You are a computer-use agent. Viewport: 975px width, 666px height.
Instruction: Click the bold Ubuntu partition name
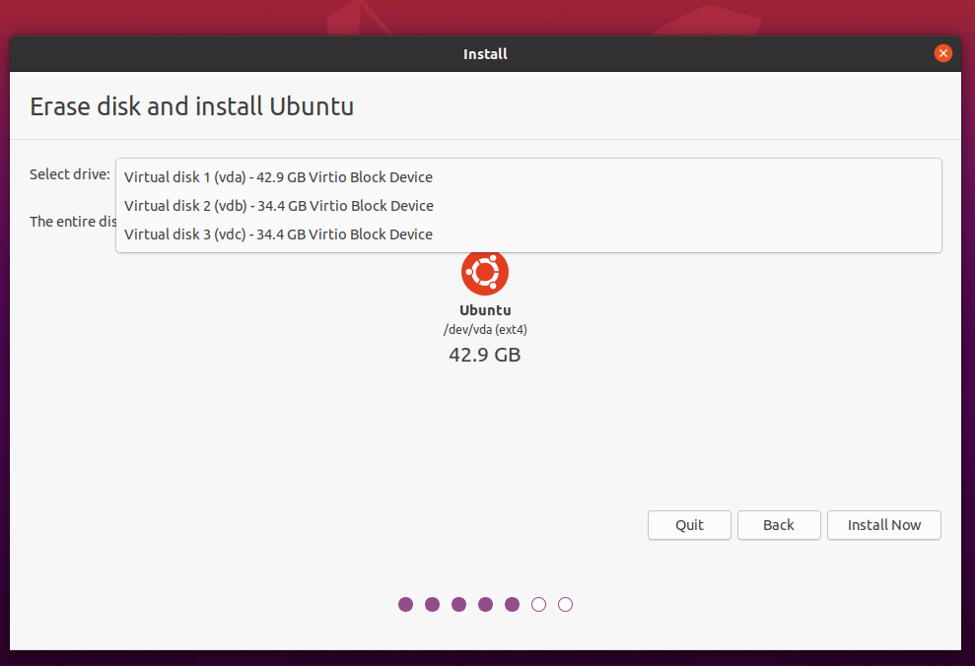[x=485, y=310]
